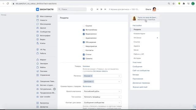The height and width of the screenshot is (110, 196).
Task: Open Сообщества in the sidebar
Action: tap(45, 32)
